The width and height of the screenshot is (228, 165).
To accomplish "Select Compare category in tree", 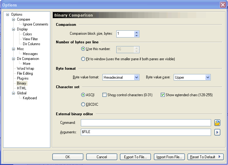I will [23, 19].
